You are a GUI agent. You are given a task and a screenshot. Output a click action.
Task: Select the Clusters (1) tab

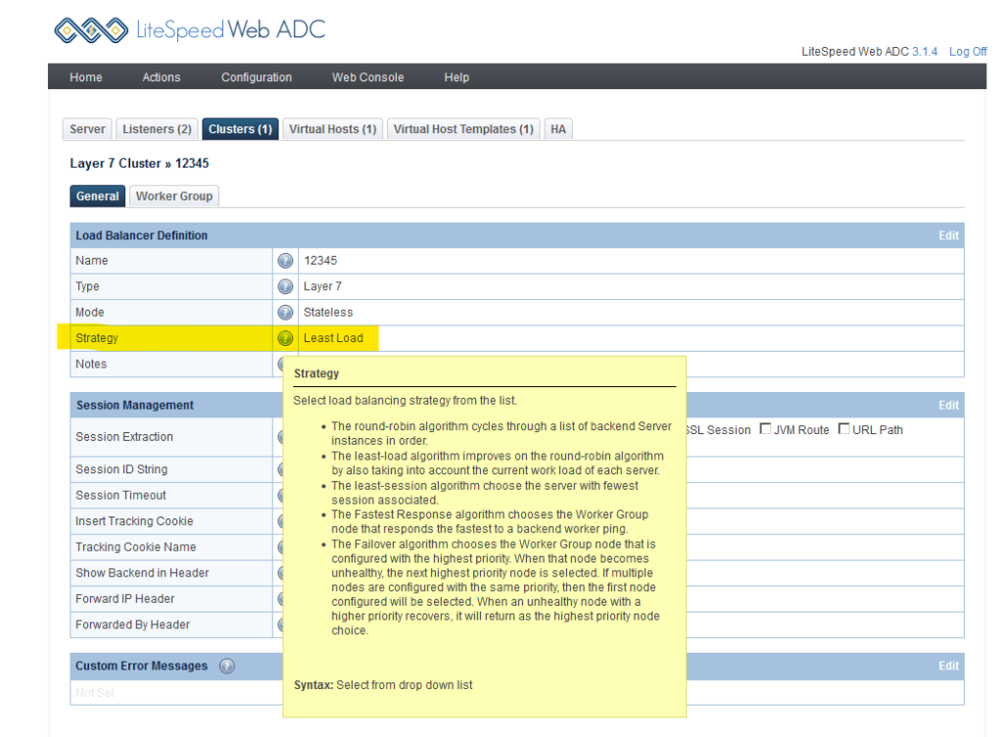point(240,129)
